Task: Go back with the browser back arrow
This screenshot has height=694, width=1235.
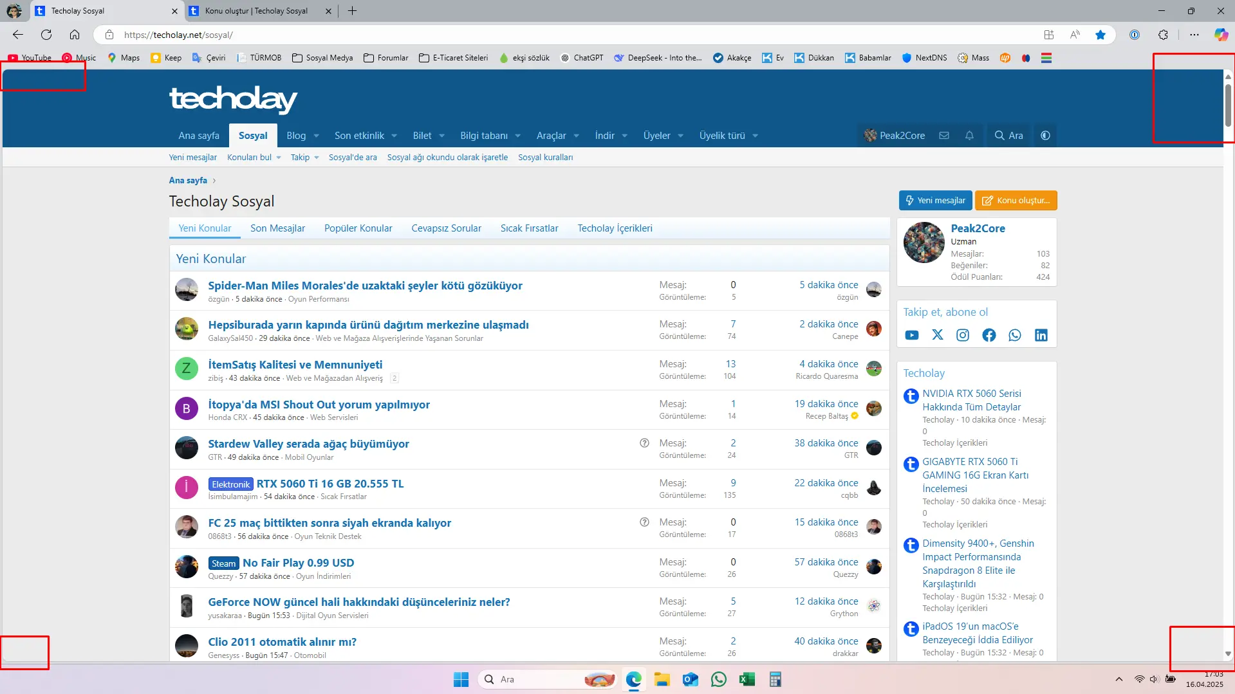Action: coord(18,35)
